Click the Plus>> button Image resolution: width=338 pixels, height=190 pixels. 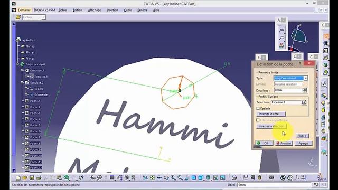302,136
